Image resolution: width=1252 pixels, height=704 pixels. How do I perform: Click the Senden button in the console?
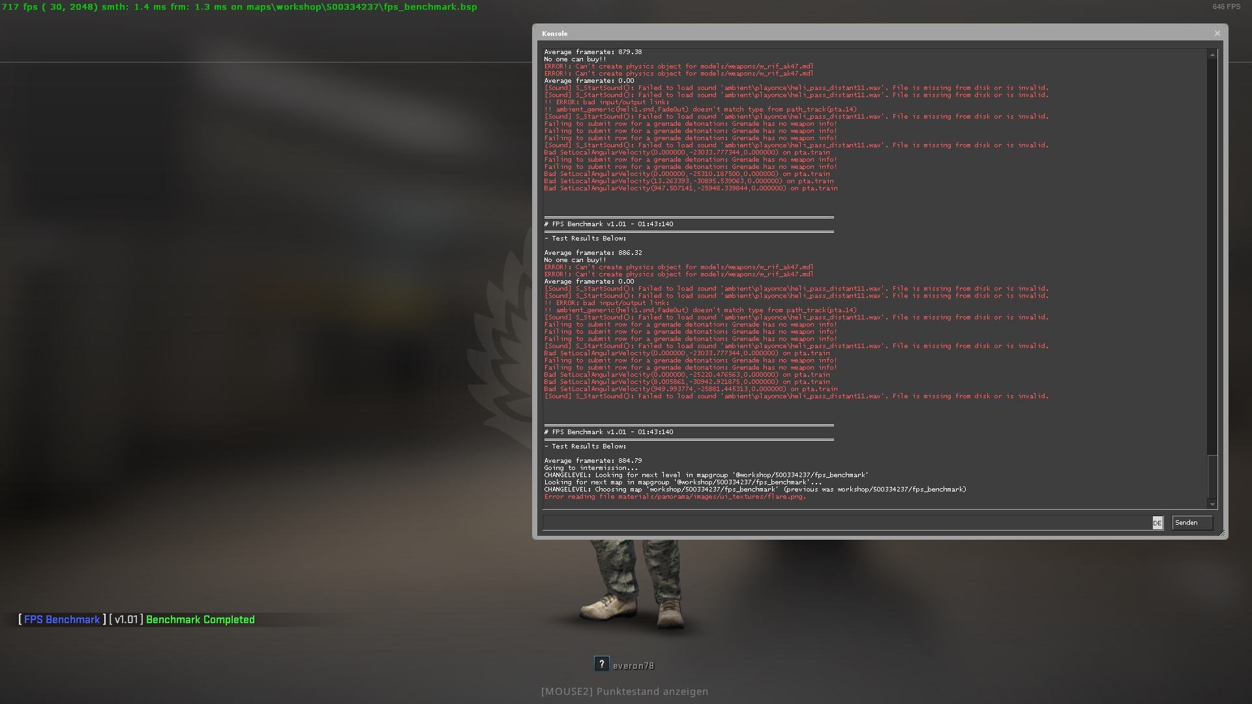coord(1192,523)
